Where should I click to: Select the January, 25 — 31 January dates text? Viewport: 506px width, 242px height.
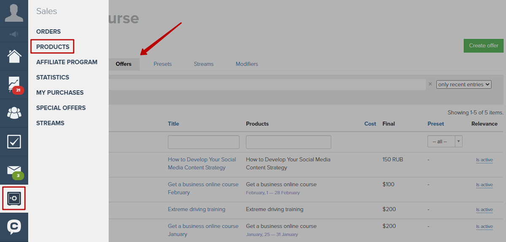pos(272,234)
